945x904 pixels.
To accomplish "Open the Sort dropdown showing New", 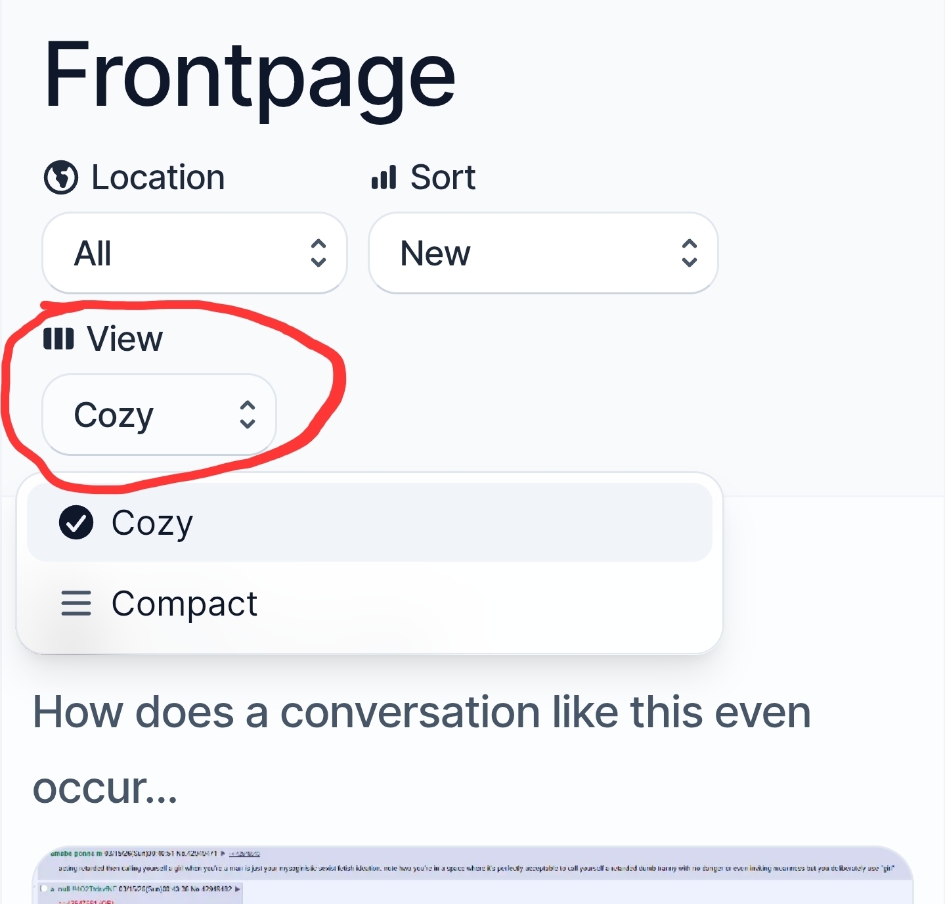I will [543, 253].
